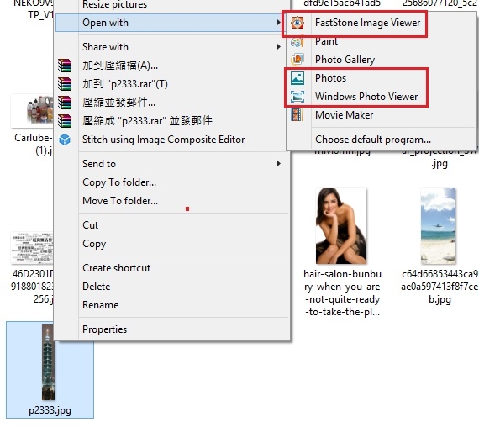This screenshot has width=479, height=427.
Task: Select the hair-salon-bunbury woman portrait thumbnail
Action: click(341, 226)
